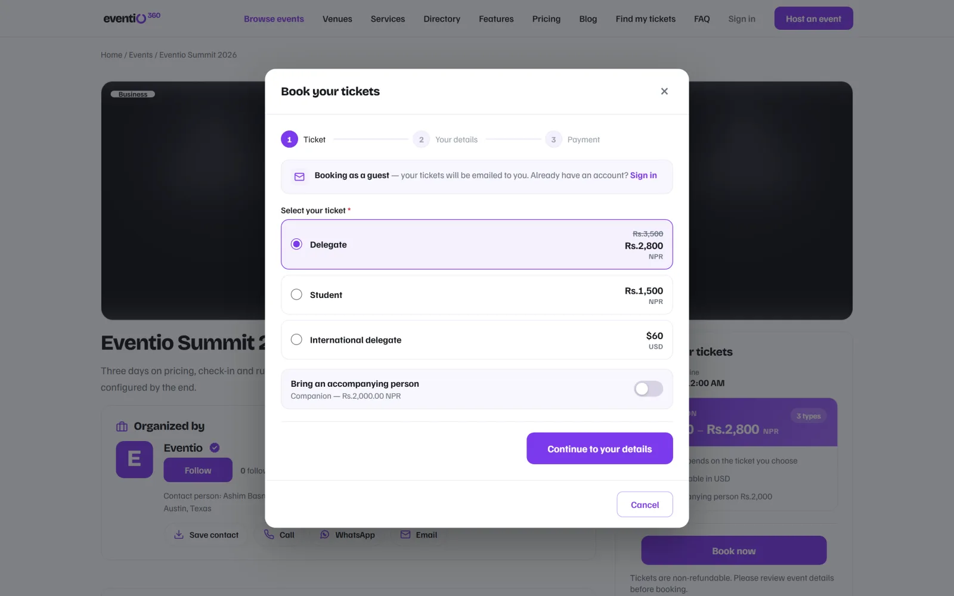Click the Rs.1,500 Student price

click(x=644, y=291)
